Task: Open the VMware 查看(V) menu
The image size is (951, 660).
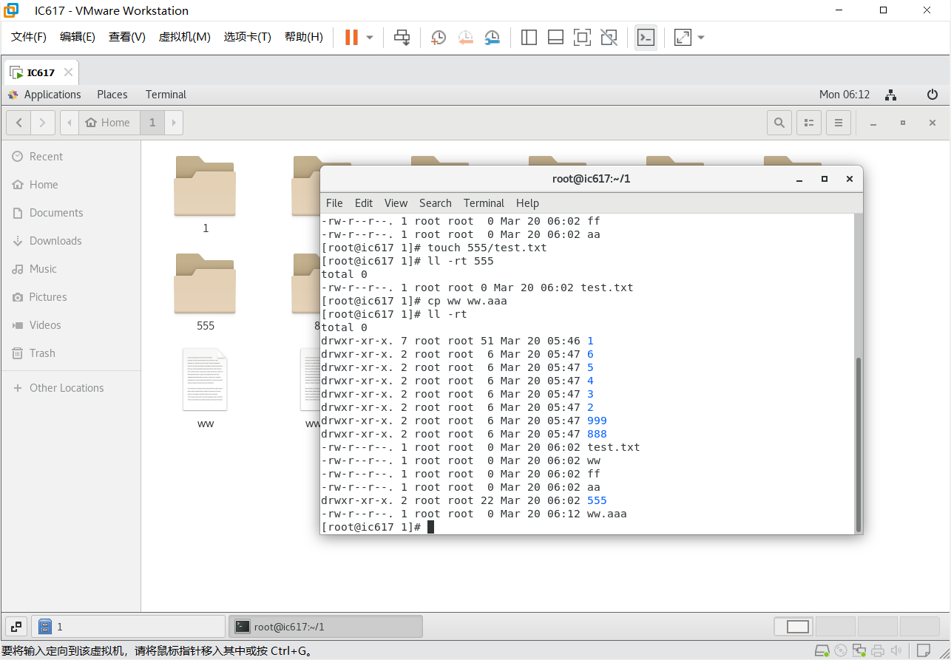Action: click(127, 37)
